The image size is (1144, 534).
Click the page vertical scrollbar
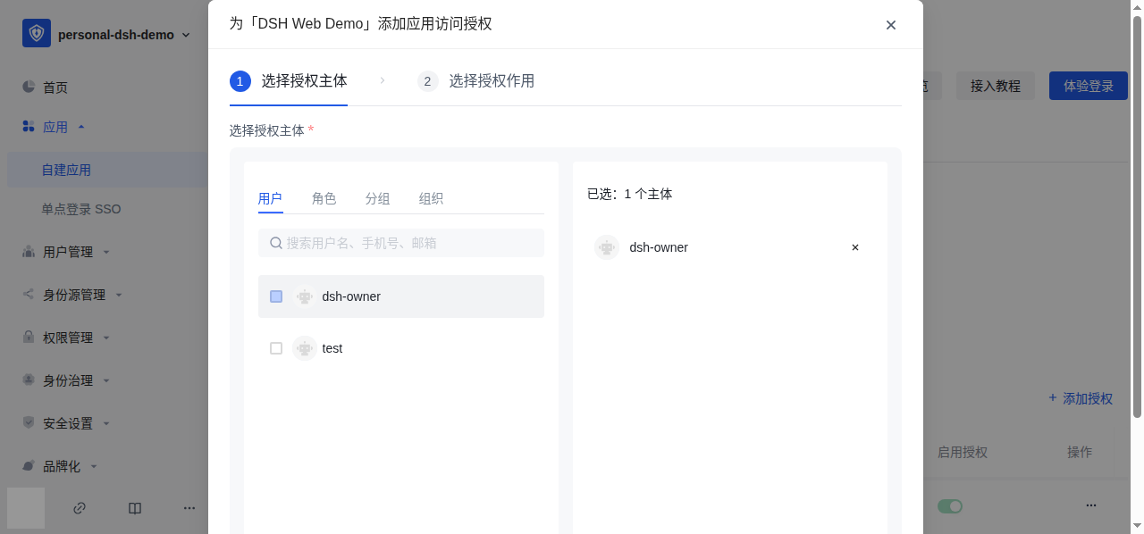[x=1137, y=216]
